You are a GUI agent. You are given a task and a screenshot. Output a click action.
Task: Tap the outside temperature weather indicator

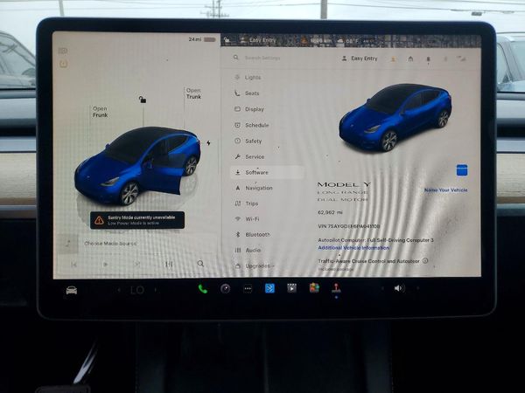pyautogui.click(x=348, y=41)
